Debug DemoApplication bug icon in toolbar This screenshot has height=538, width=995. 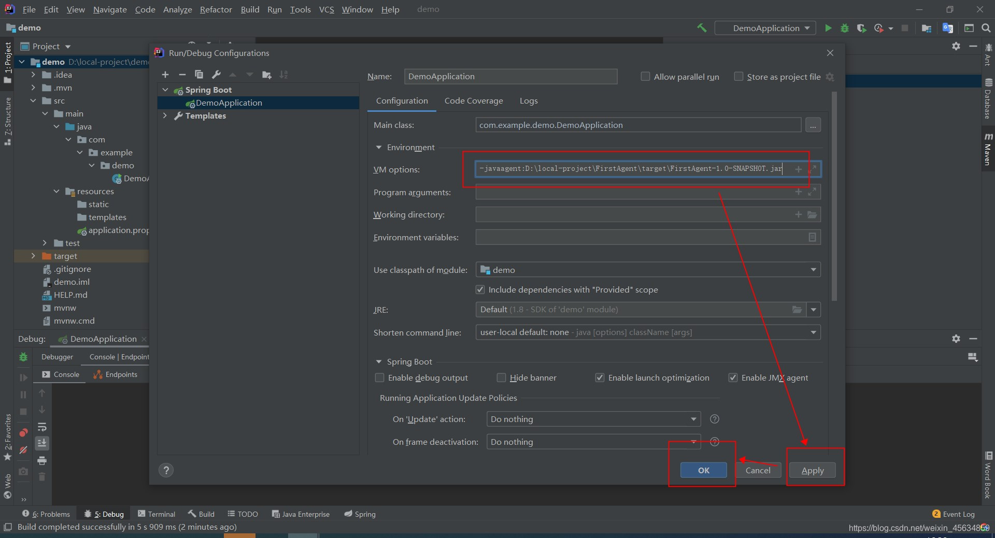(x=845, y=28)
